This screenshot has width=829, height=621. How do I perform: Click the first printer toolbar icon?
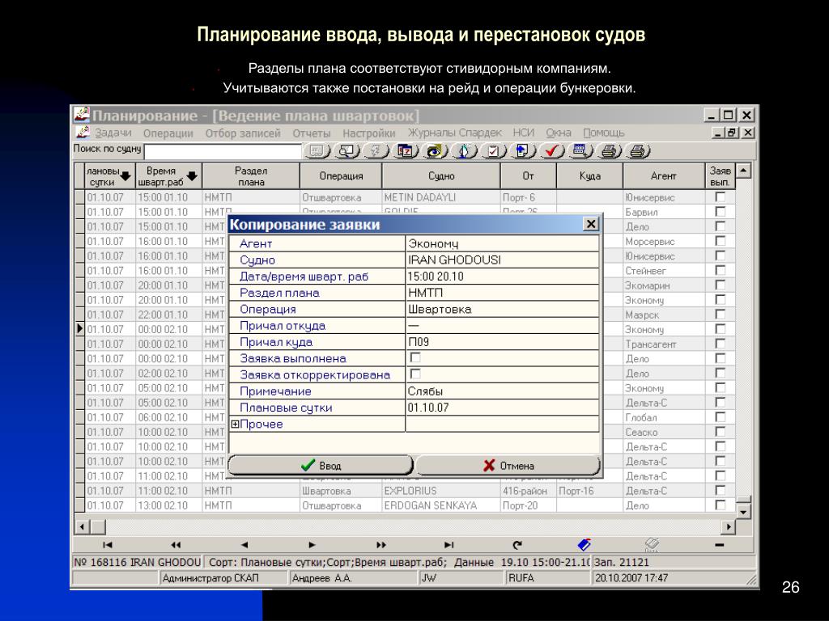[x=609, y=151]
